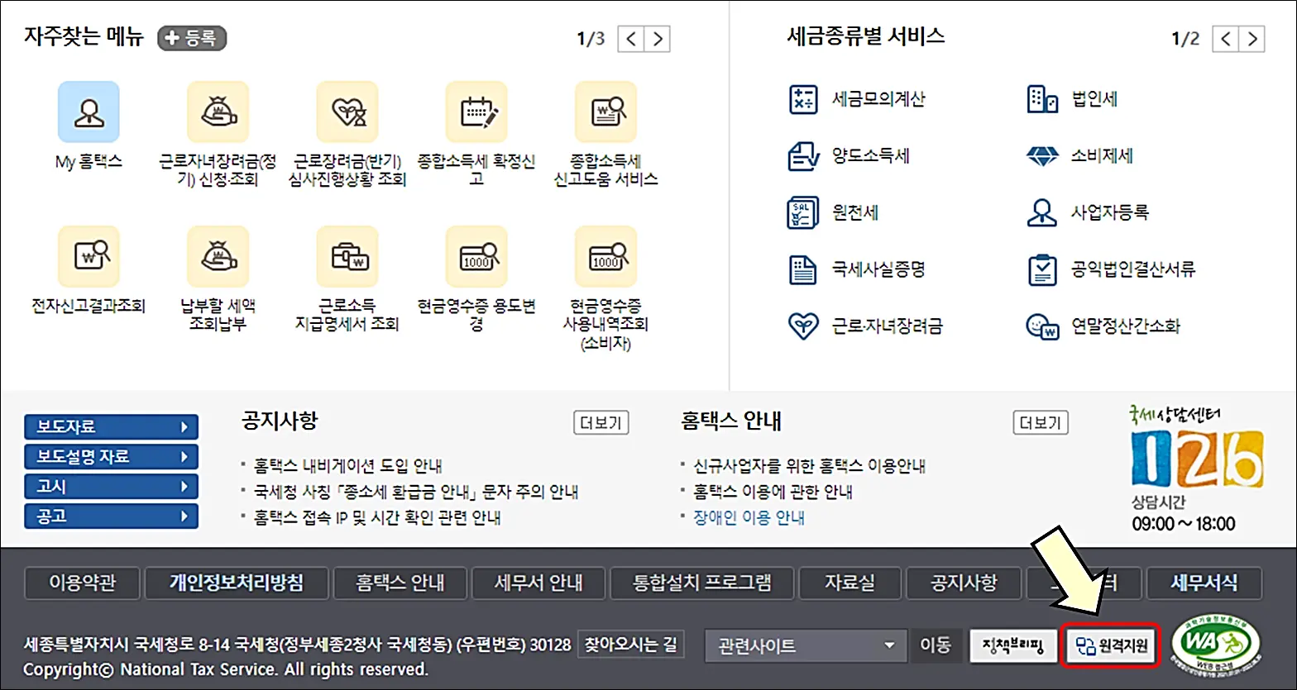Open 신규사업자를 위한 홈택스 이용안내 link
1297x690 pixels.
[810, 466]
